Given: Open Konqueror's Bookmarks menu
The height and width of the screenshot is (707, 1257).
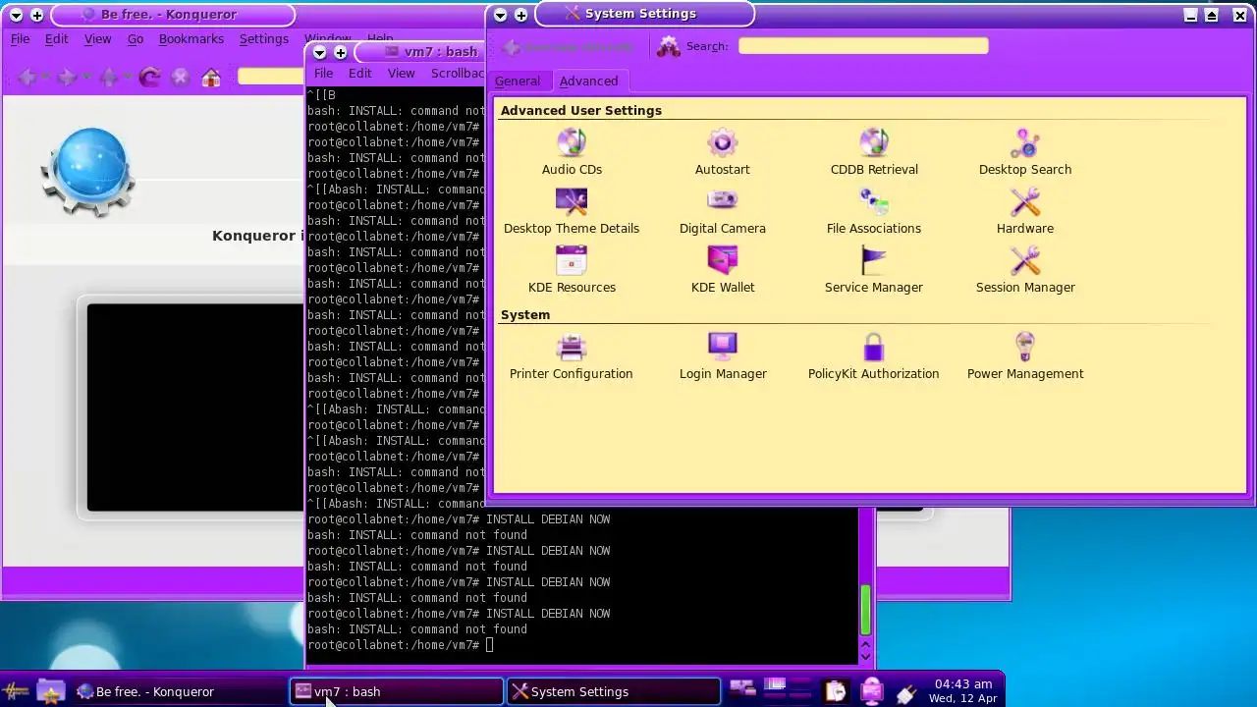Looking at the screenshot, I should pos(191,39).
